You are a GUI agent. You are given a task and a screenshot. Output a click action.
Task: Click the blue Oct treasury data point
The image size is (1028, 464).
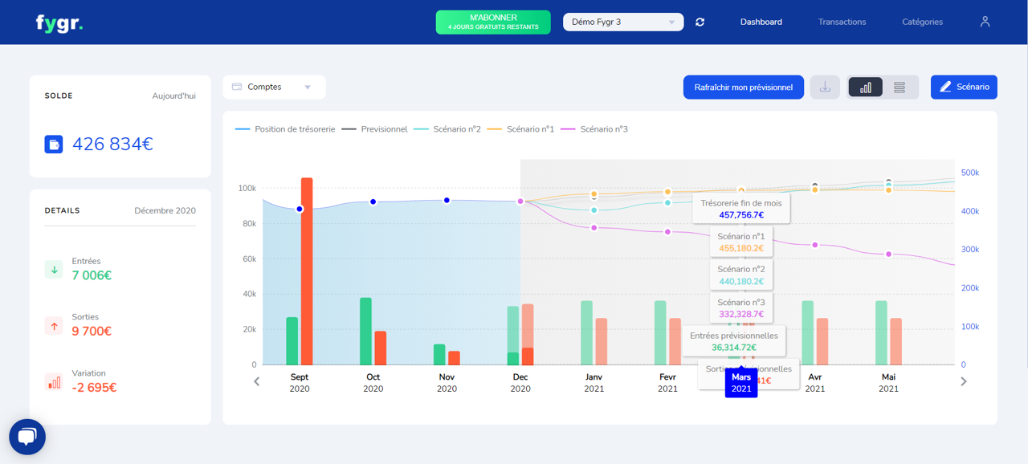click(373, 201)
